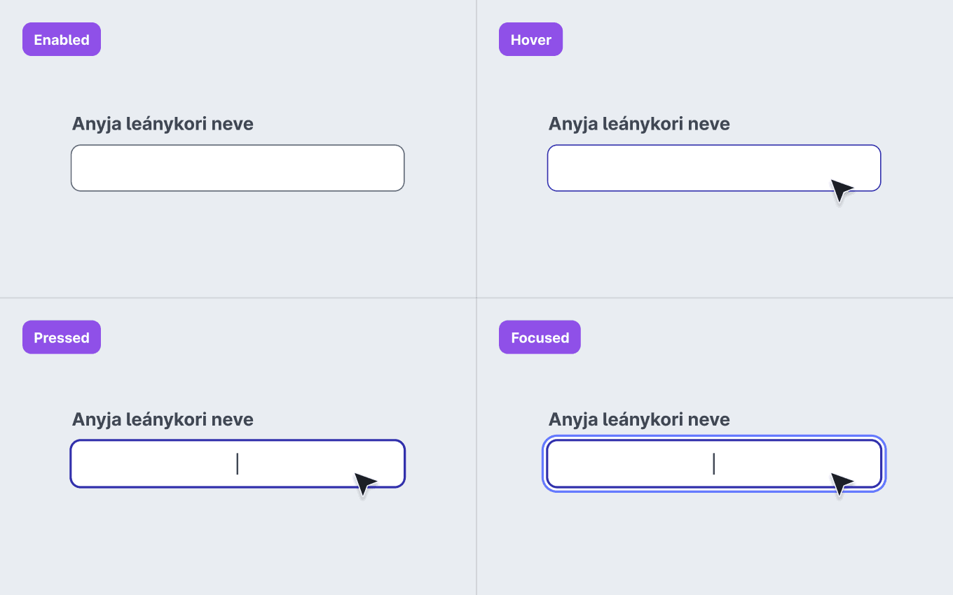The height and width of the screenshot is (595, 953).
Task: Click the mouse pointer icon in the Focused panel
Action: pyautogui.click(x=841, y=484)
